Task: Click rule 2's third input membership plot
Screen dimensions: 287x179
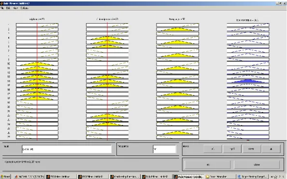Action: tap(177, 29)
